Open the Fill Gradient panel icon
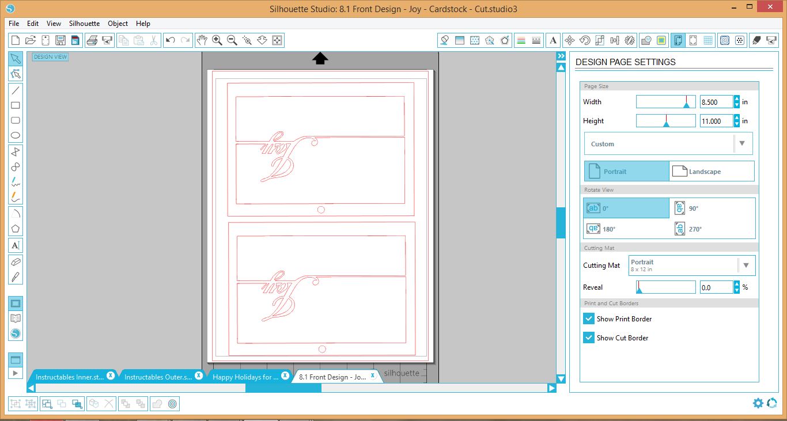Image resolution: width=787 pixels, height=421 pixels. click(459, 40)
